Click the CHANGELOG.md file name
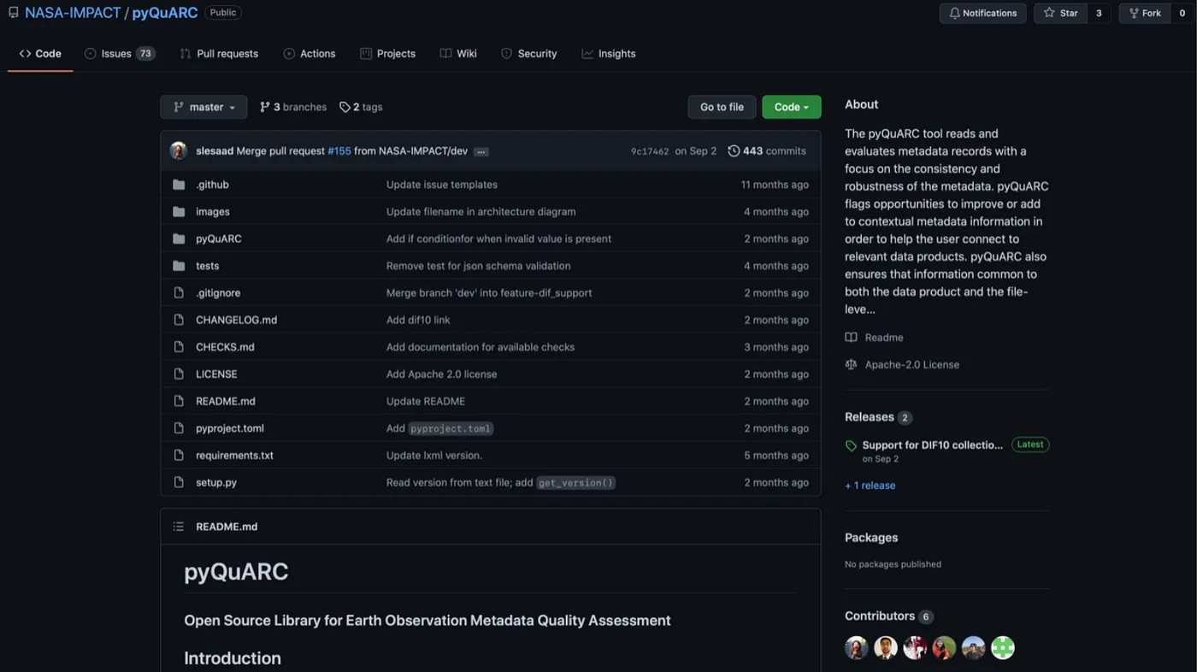This screenshot has width=1197, height=672. pos(236,320)
